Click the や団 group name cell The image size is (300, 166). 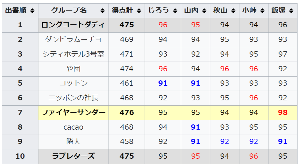point(73,69)
